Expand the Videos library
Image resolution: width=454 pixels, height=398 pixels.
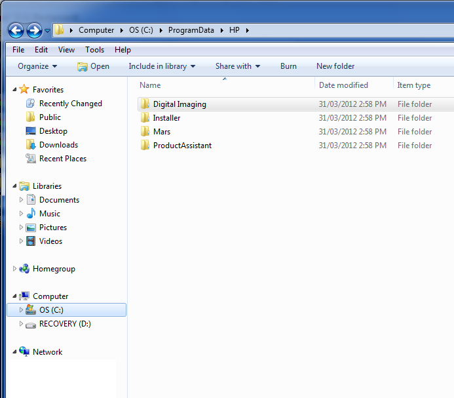[x=21, y=241]
